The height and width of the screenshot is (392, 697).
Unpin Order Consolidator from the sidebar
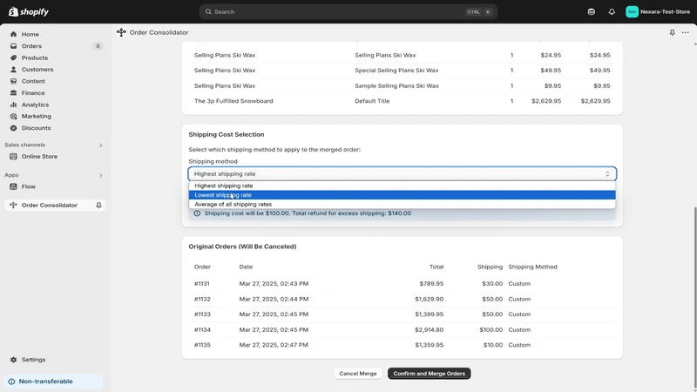tap(98, 206)
